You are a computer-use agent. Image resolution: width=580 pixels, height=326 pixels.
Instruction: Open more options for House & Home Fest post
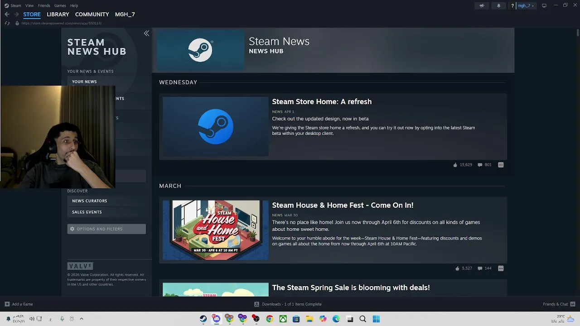(x=501, y=268)
